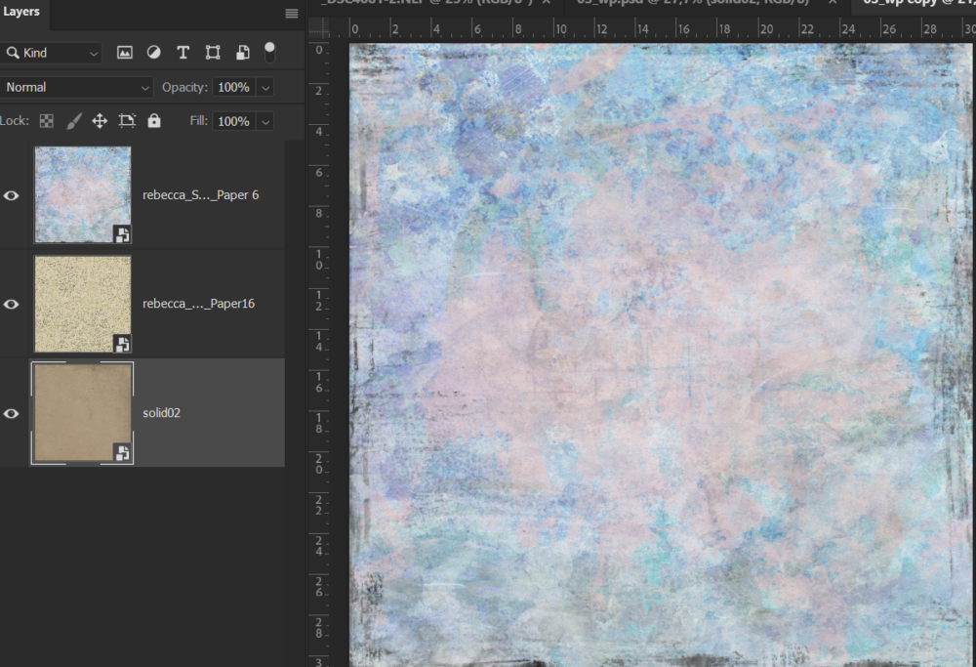This screenshot has width=976, height=667.
Task: Close the NEF document tab
Action: tap(546, 3)
